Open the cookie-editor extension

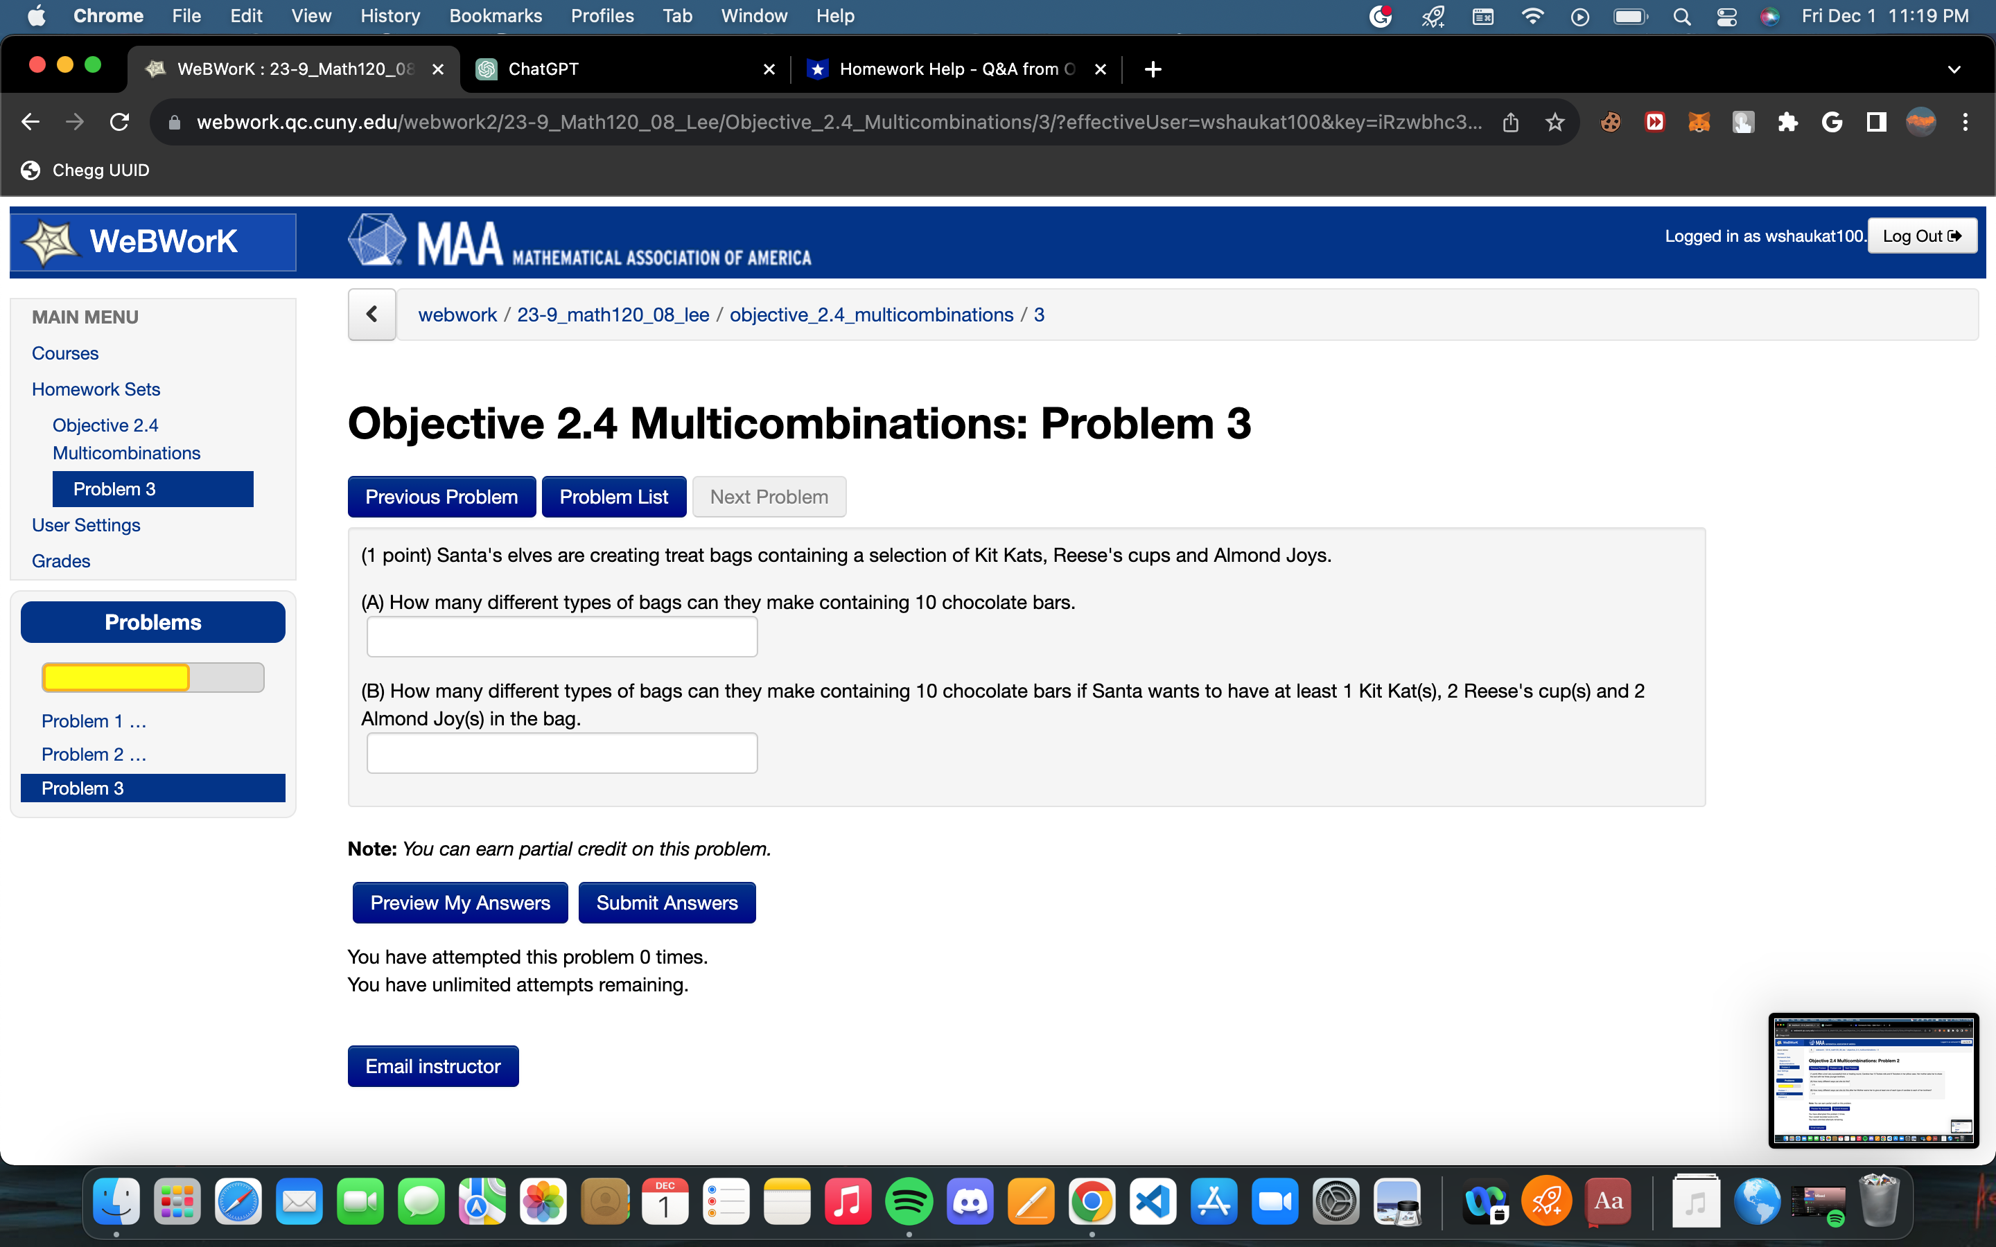[1610, 121]
